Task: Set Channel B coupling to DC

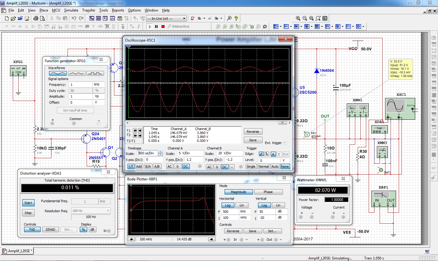Action: [x=224, y=167]
